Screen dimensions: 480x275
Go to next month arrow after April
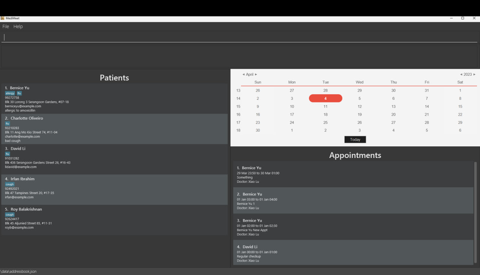point(256,74)
